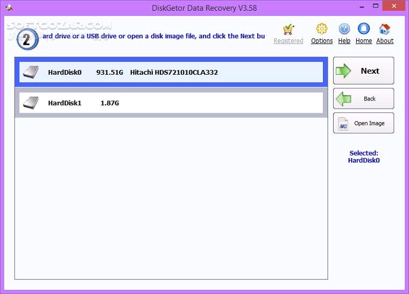
Task: Click the HardDisk0 drive icon
Action: pyautogui.click(x=31, y=72)
